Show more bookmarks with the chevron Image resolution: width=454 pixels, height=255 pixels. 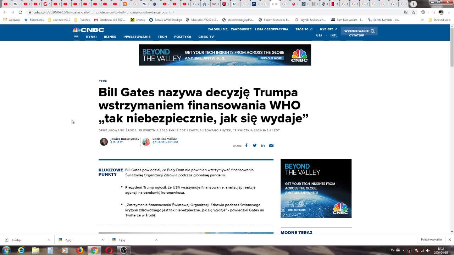click(x=422, y=20)
